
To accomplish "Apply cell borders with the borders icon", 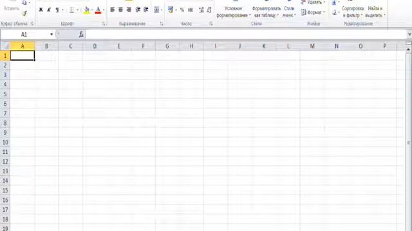I will coord(71,10).
